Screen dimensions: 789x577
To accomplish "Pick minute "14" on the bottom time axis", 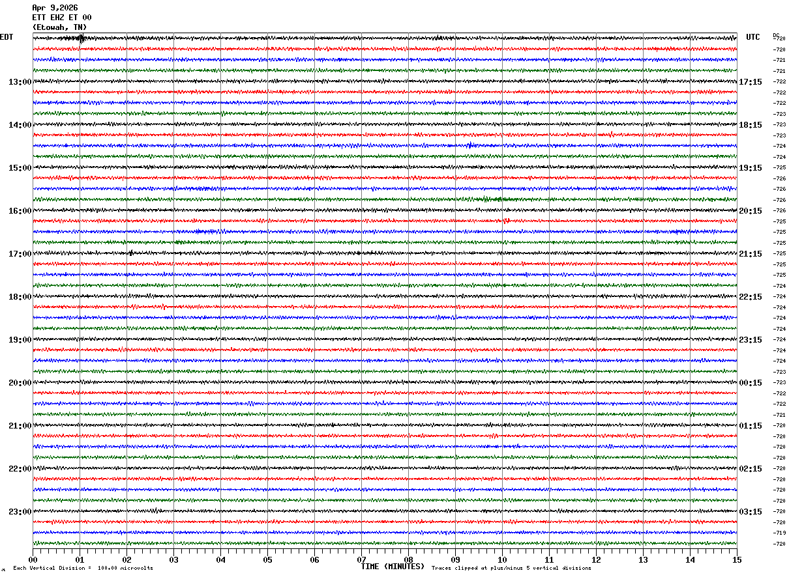I will pos(690,559).
